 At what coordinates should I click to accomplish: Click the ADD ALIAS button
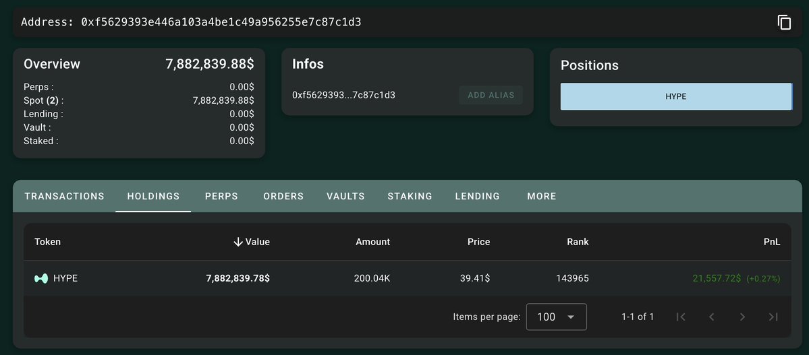tap(491, 95)
